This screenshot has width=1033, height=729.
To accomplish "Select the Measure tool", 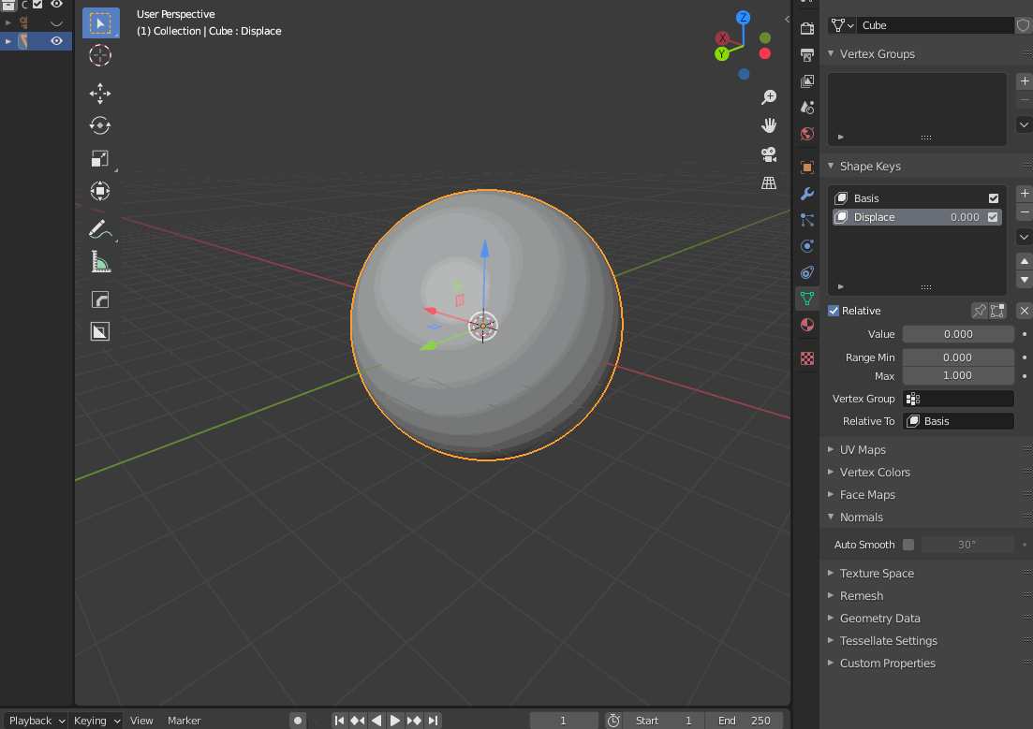I will click(x=100, y=262).
